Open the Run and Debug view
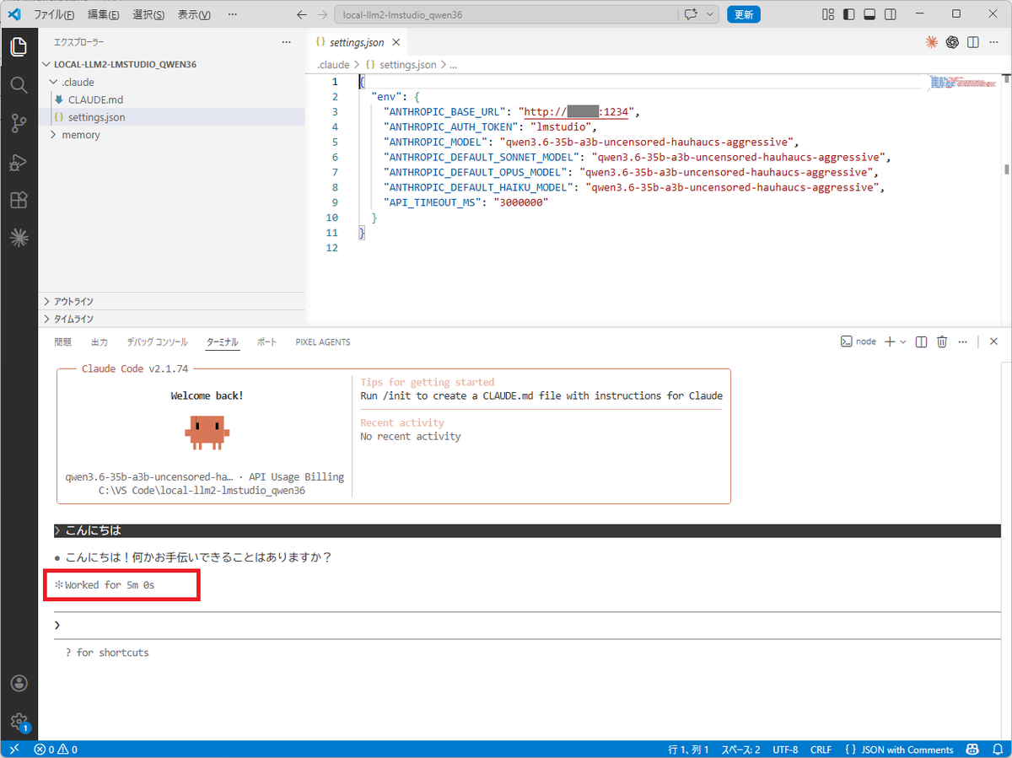 (x=19, y=162)
